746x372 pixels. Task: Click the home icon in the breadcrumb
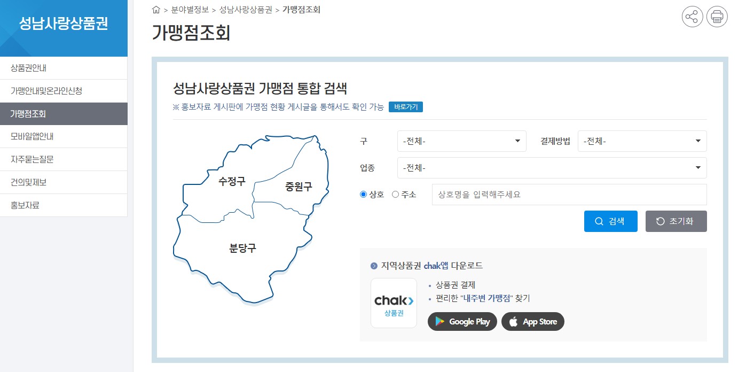[155, 9]
